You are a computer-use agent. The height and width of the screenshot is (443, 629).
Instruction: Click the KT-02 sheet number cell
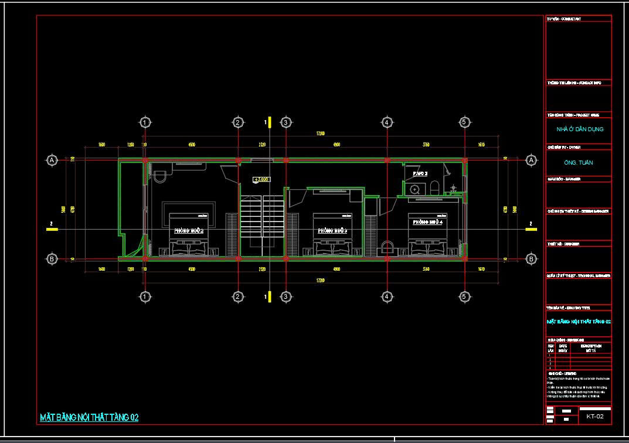[595, 417]
